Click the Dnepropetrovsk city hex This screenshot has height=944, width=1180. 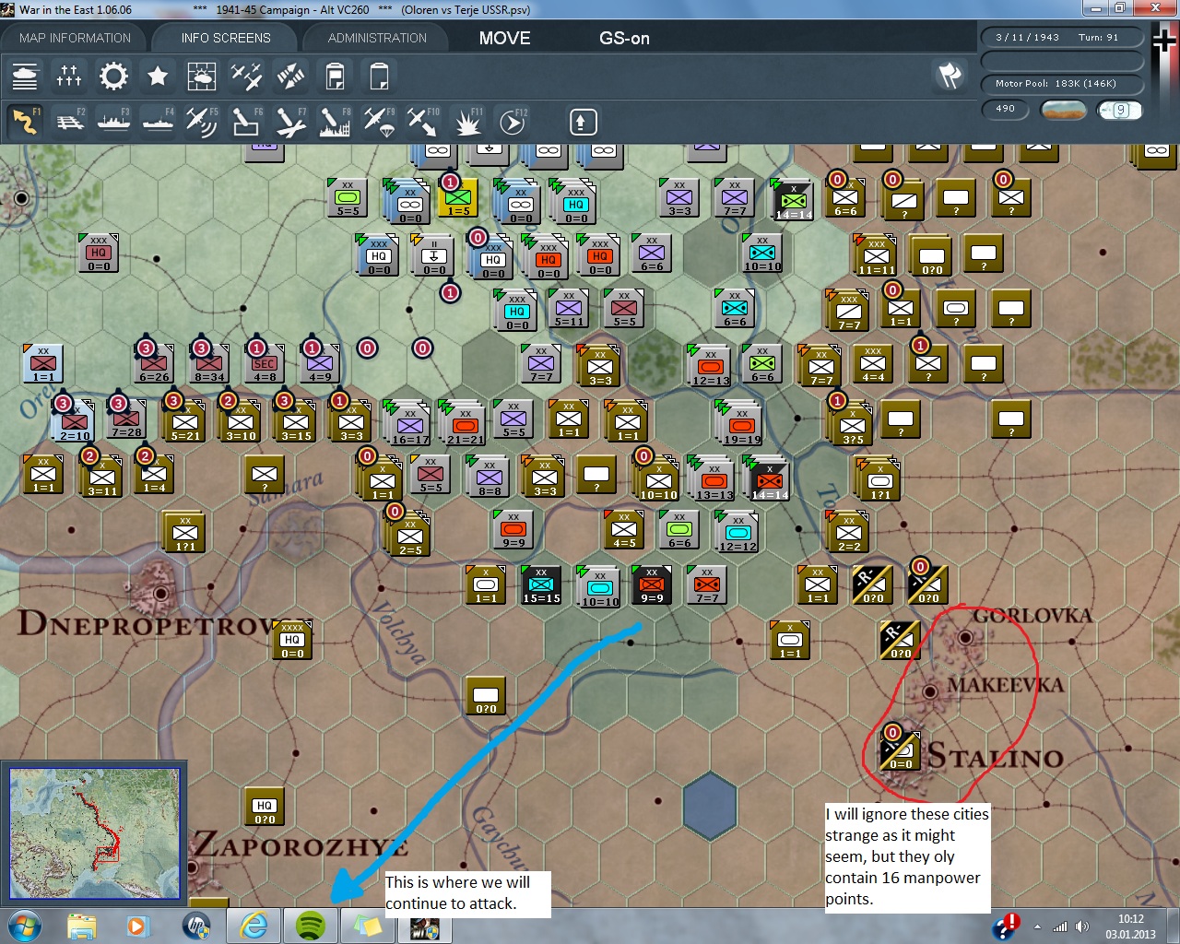pyautogui.click(x=161, y=593)
